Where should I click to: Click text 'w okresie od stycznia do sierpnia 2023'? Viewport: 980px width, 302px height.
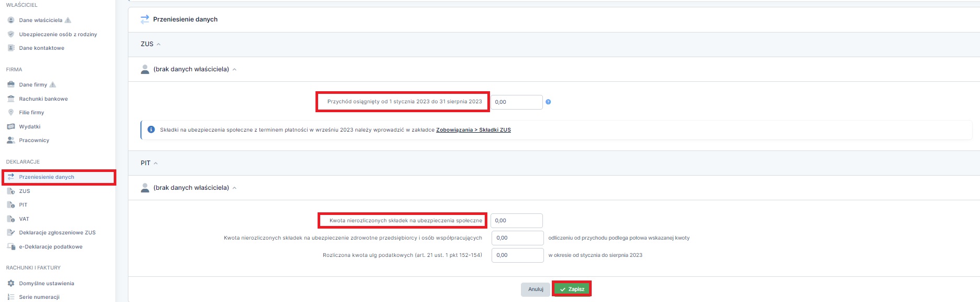click(x=595, y=255)
